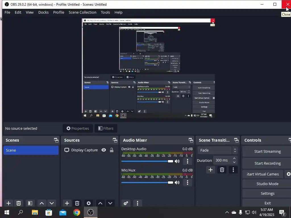Mute Desktop Audio speaker icon
The image size is (291, 218).
(177, 161)
